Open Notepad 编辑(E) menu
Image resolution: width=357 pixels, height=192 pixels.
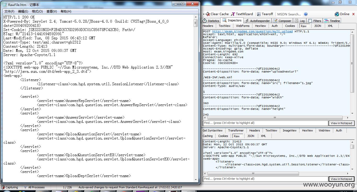(x=23, y=11)
